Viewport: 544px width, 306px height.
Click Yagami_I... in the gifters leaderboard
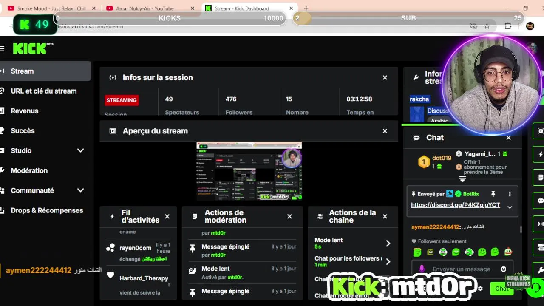pyautogui.click(x=480, y=154)
